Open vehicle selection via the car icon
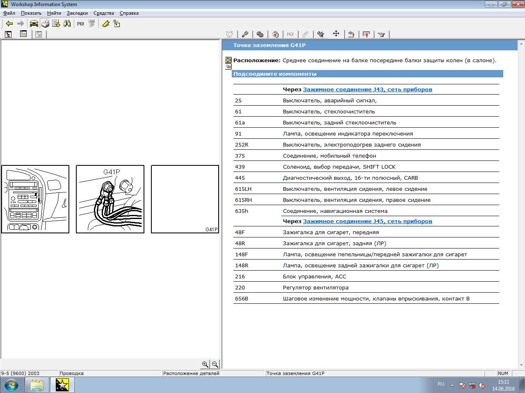This screenshot has width=525, height=393. 34,24
